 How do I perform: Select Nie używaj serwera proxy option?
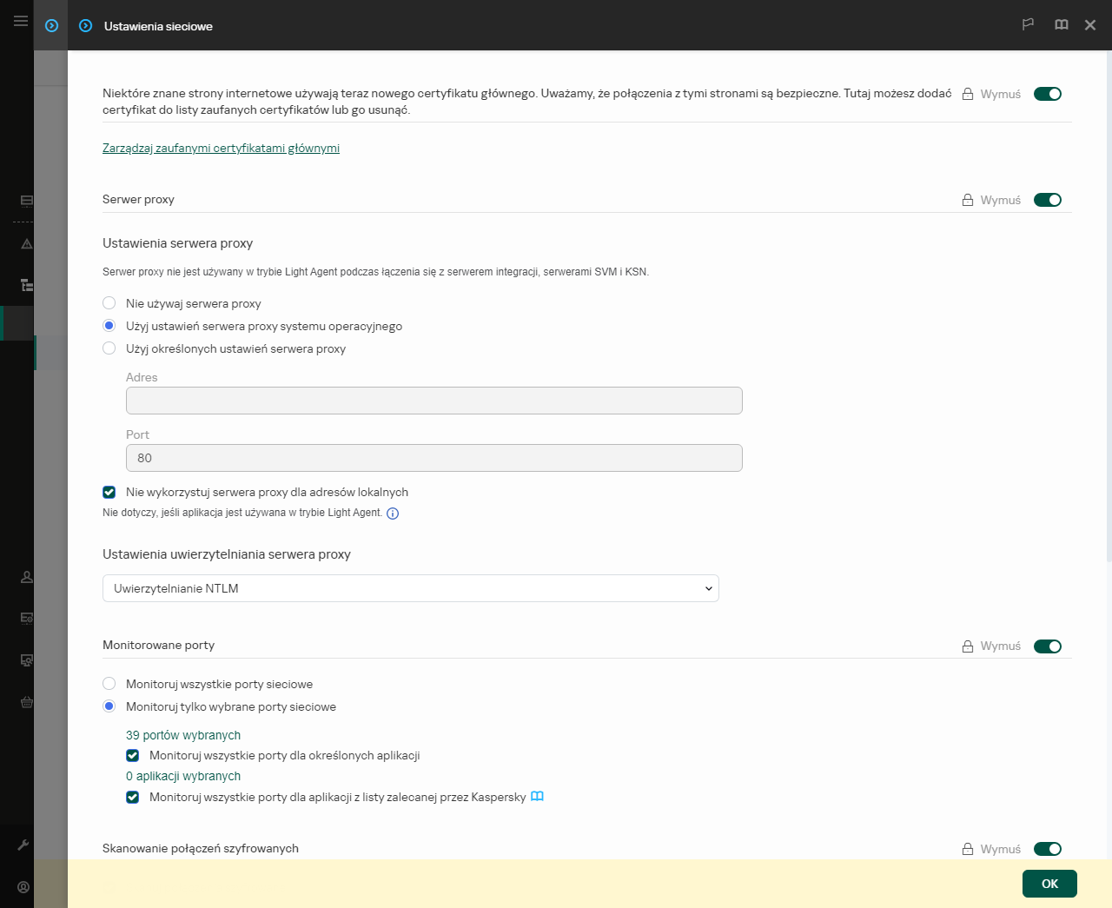pos(109,302)
